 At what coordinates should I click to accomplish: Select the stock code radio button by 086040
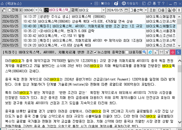21,10
